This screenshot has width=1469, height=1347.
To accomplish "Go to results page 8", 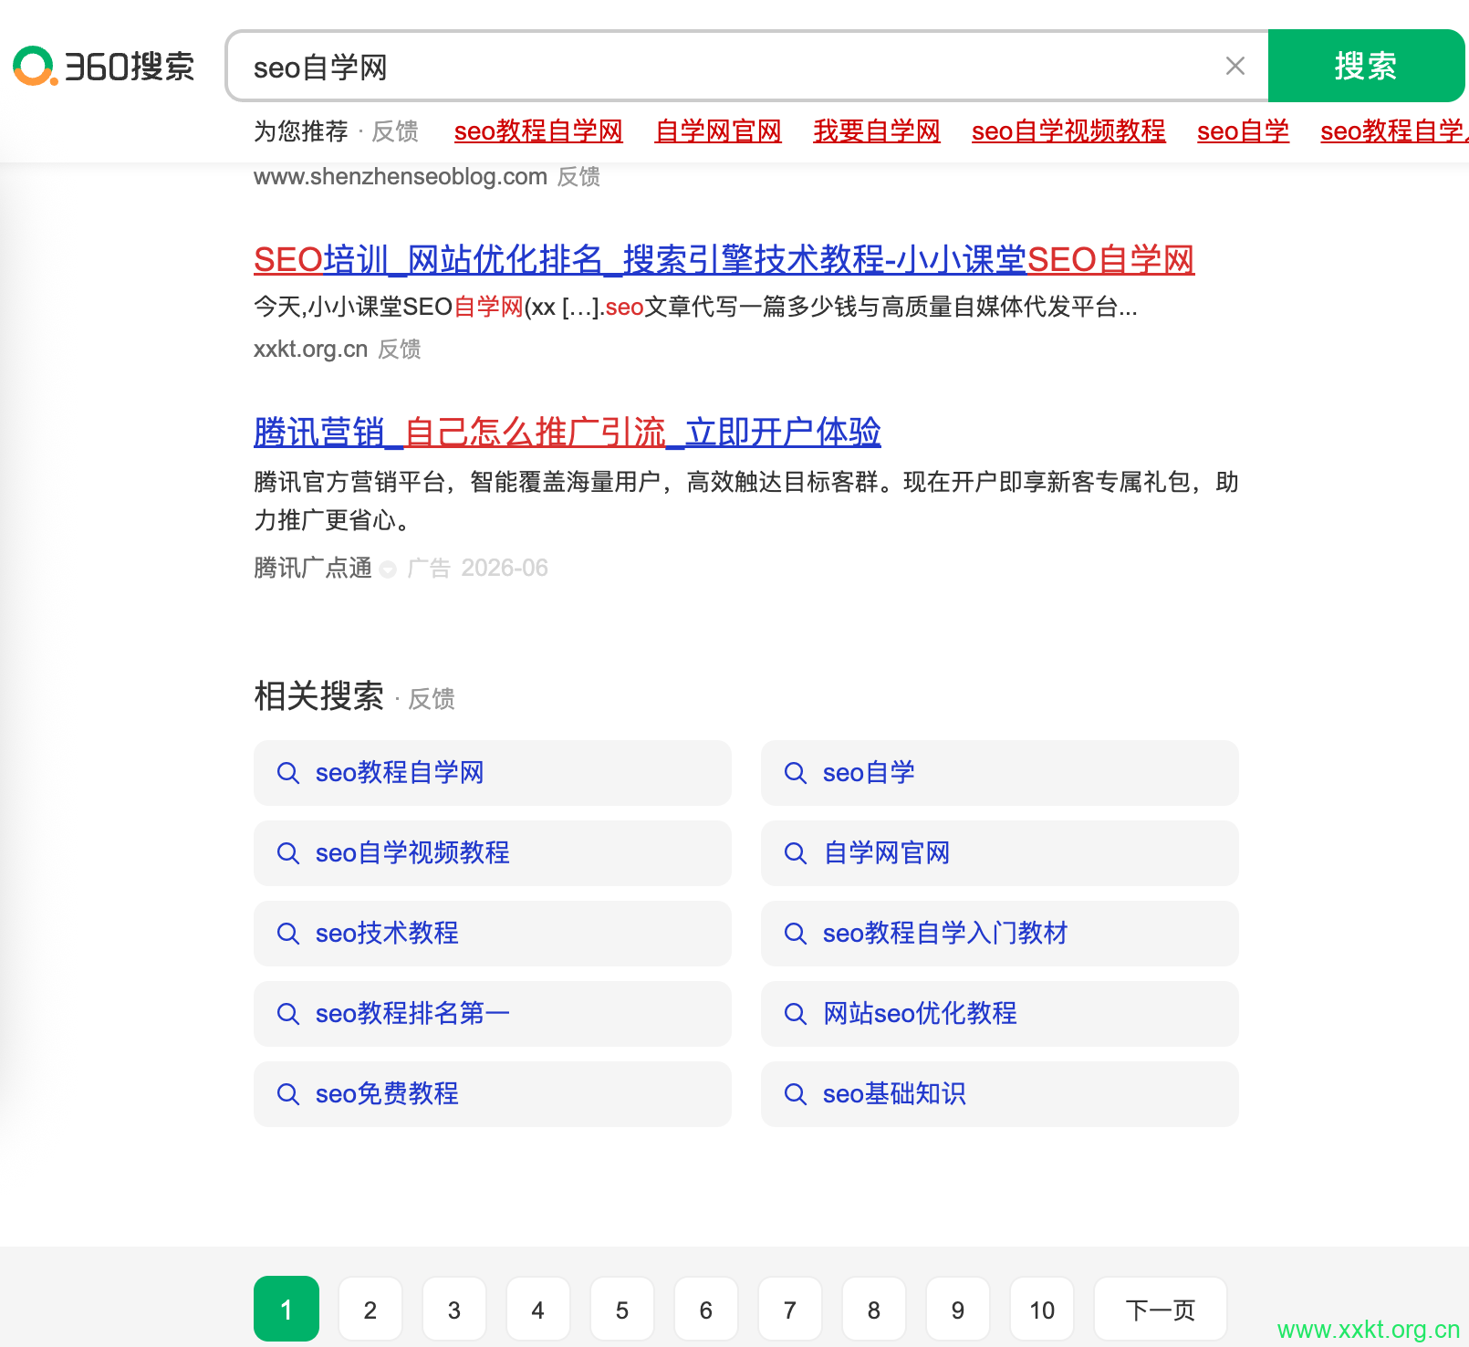I will tap(874, 1309).
